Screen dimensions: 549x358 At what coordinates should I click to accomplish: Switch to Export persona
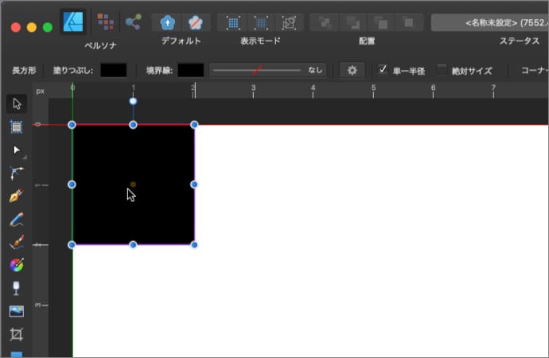click(133, 21)
